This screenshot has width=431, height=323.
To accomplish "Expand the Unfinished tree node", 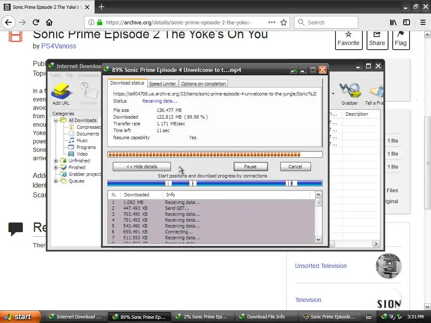I will (x=56, y=161).
